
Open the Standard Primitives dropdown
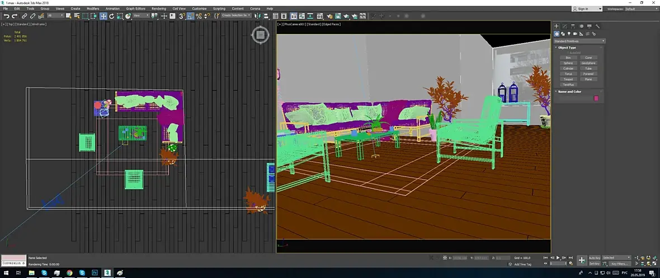(579, 41)
